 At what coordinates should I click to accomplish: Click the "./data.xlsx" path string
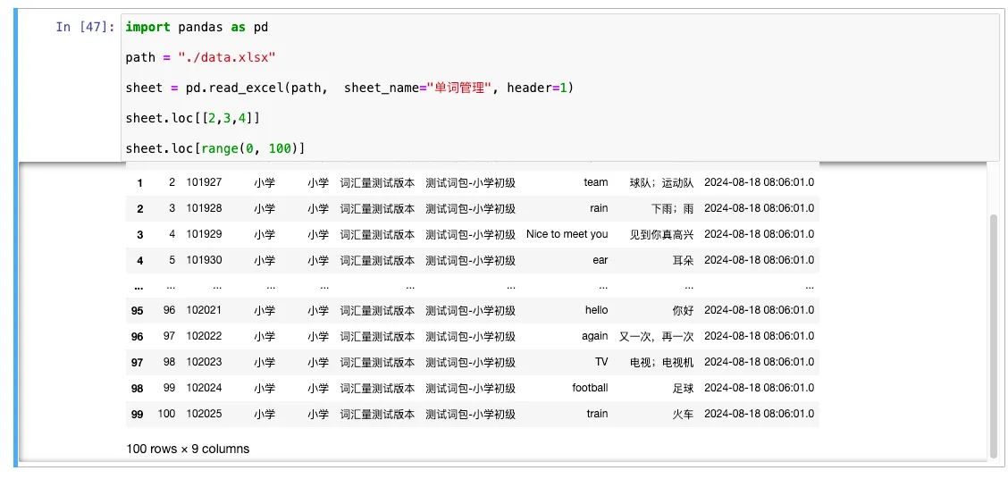(226, 57)
